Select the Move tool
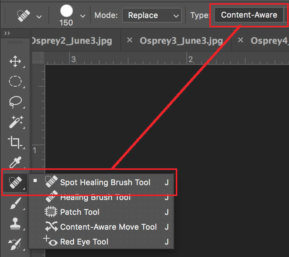Screen dimensions: 289x257 pos(15,61)
